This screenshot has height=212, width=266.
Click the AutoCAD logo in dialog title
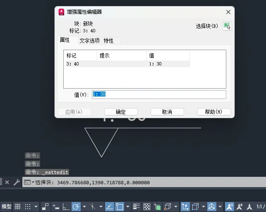(x=61, y=12)
